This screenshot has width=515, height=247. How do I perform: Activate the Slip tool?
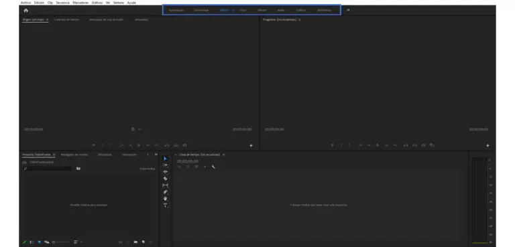coord(165,185)
